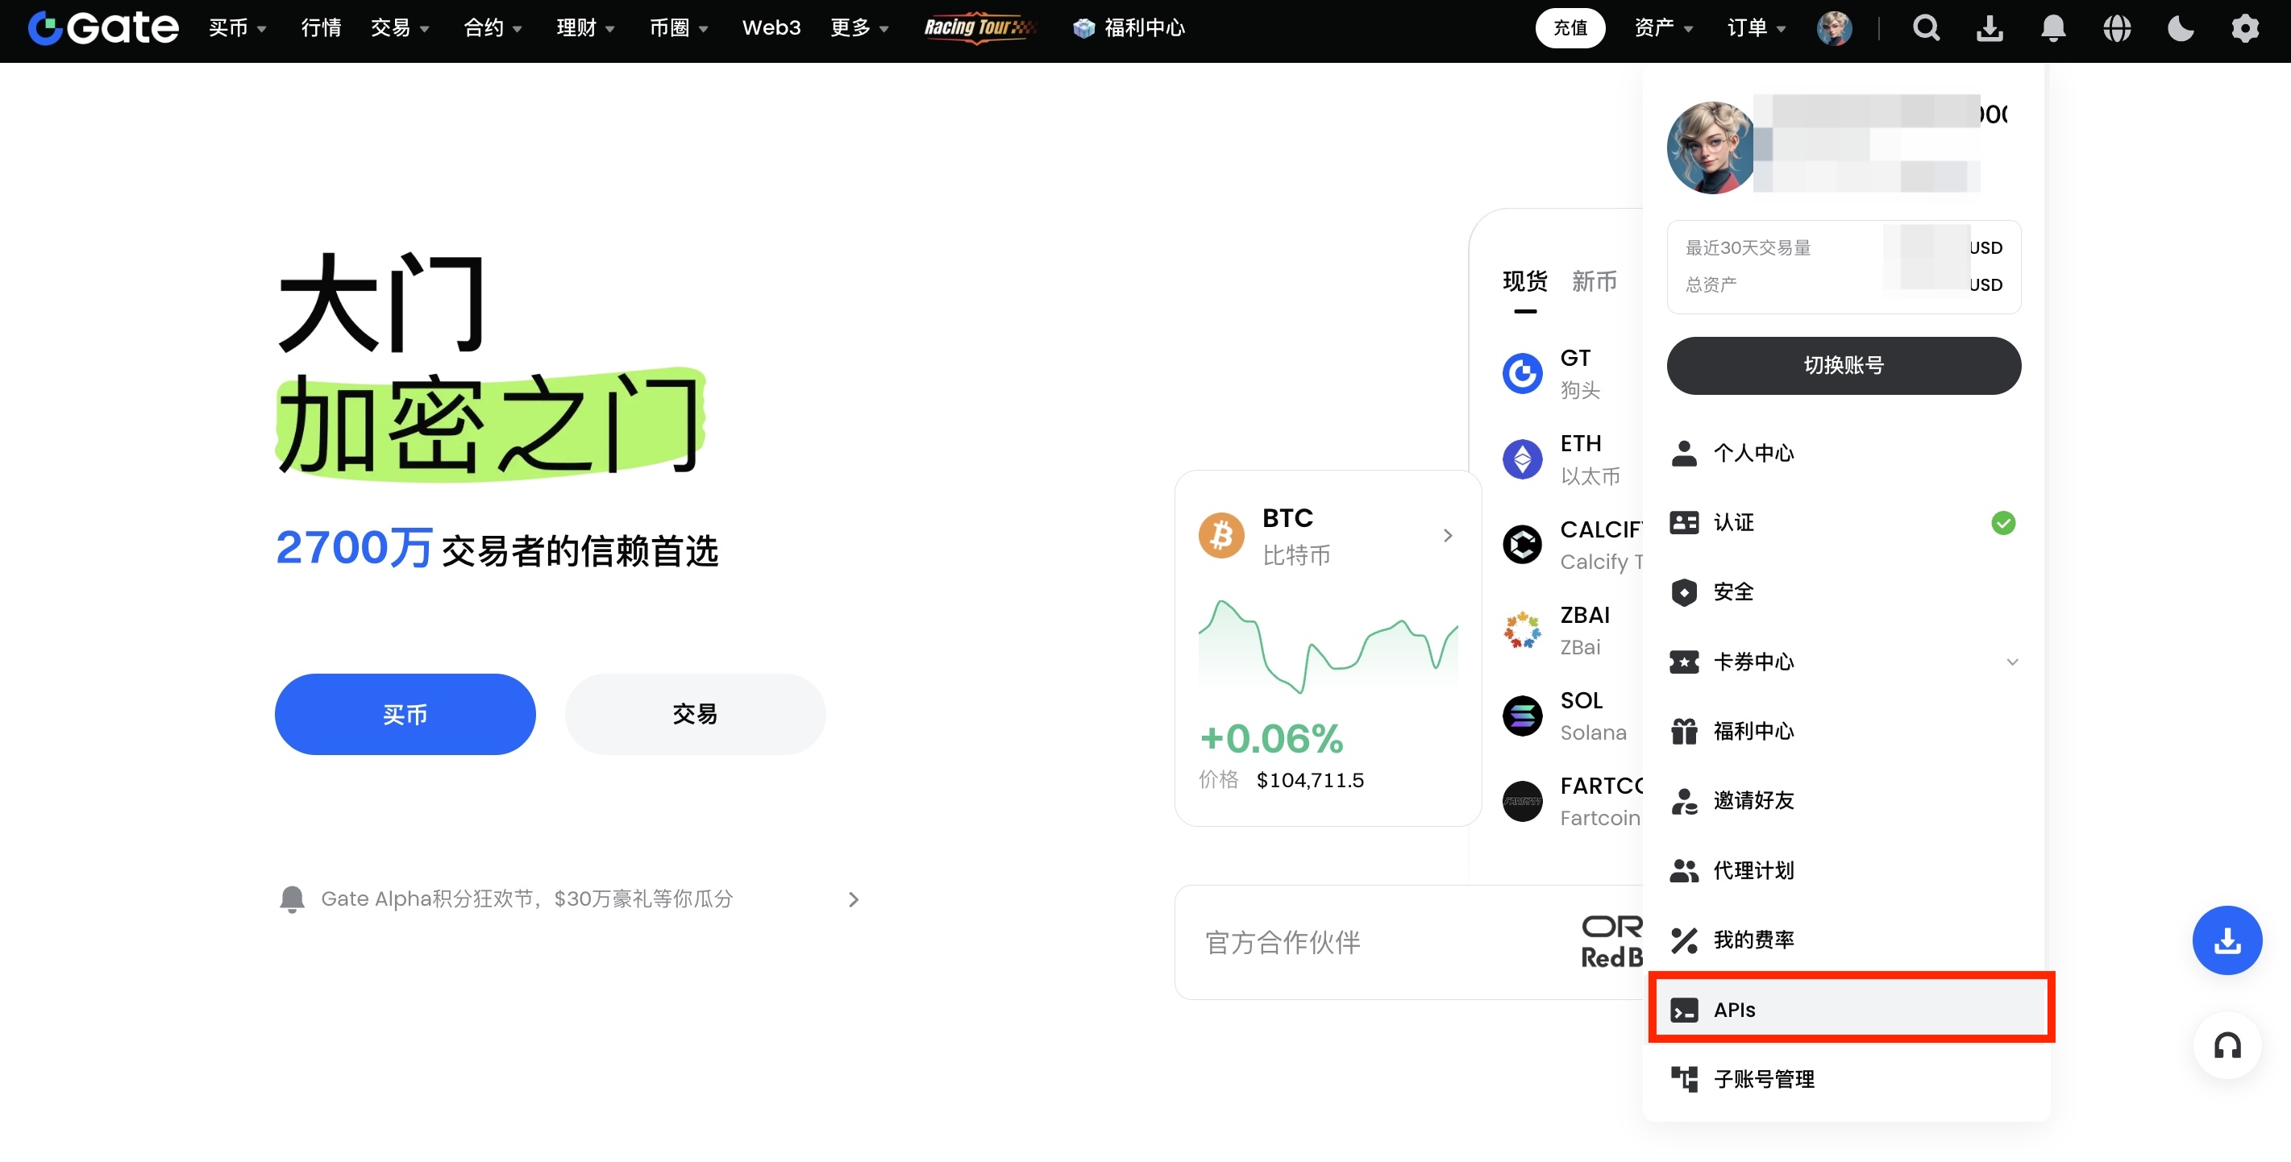Click the globe language icon
2291x1162 pixels.
[x=2117, y=28]
